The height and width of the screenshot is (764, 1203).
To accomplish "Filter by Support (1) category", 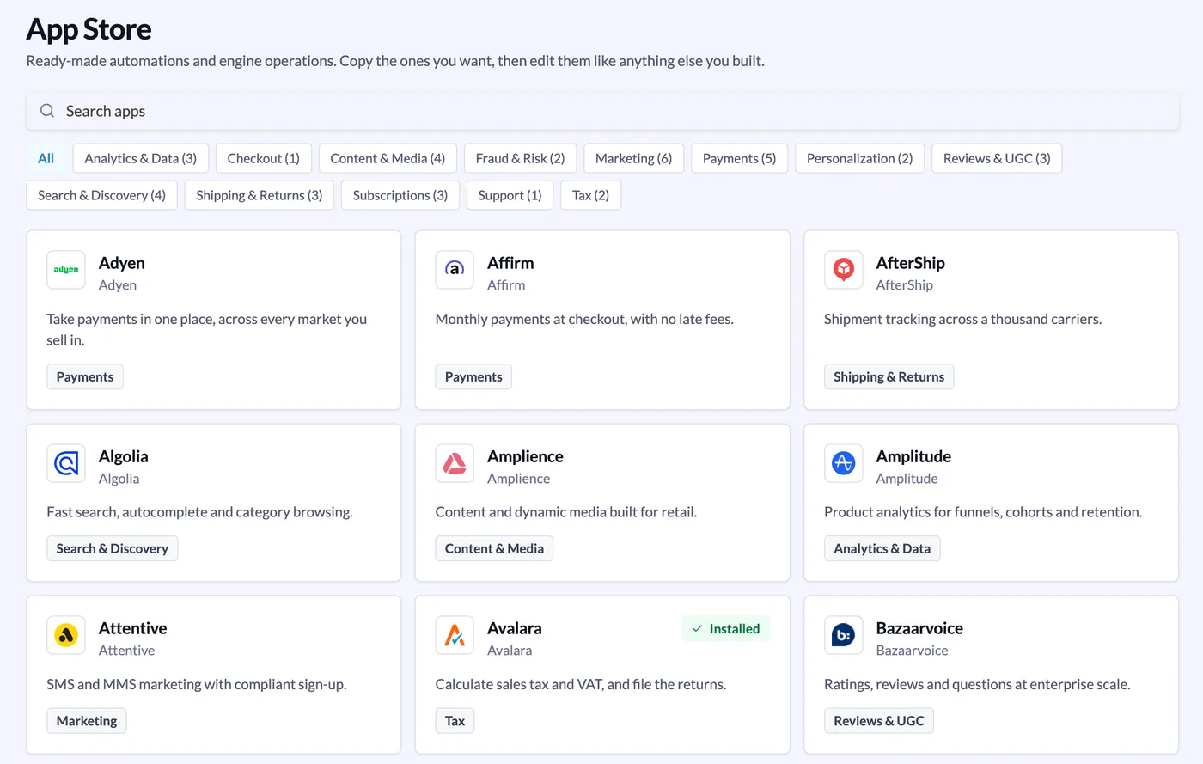I will (x=510, y=195).
